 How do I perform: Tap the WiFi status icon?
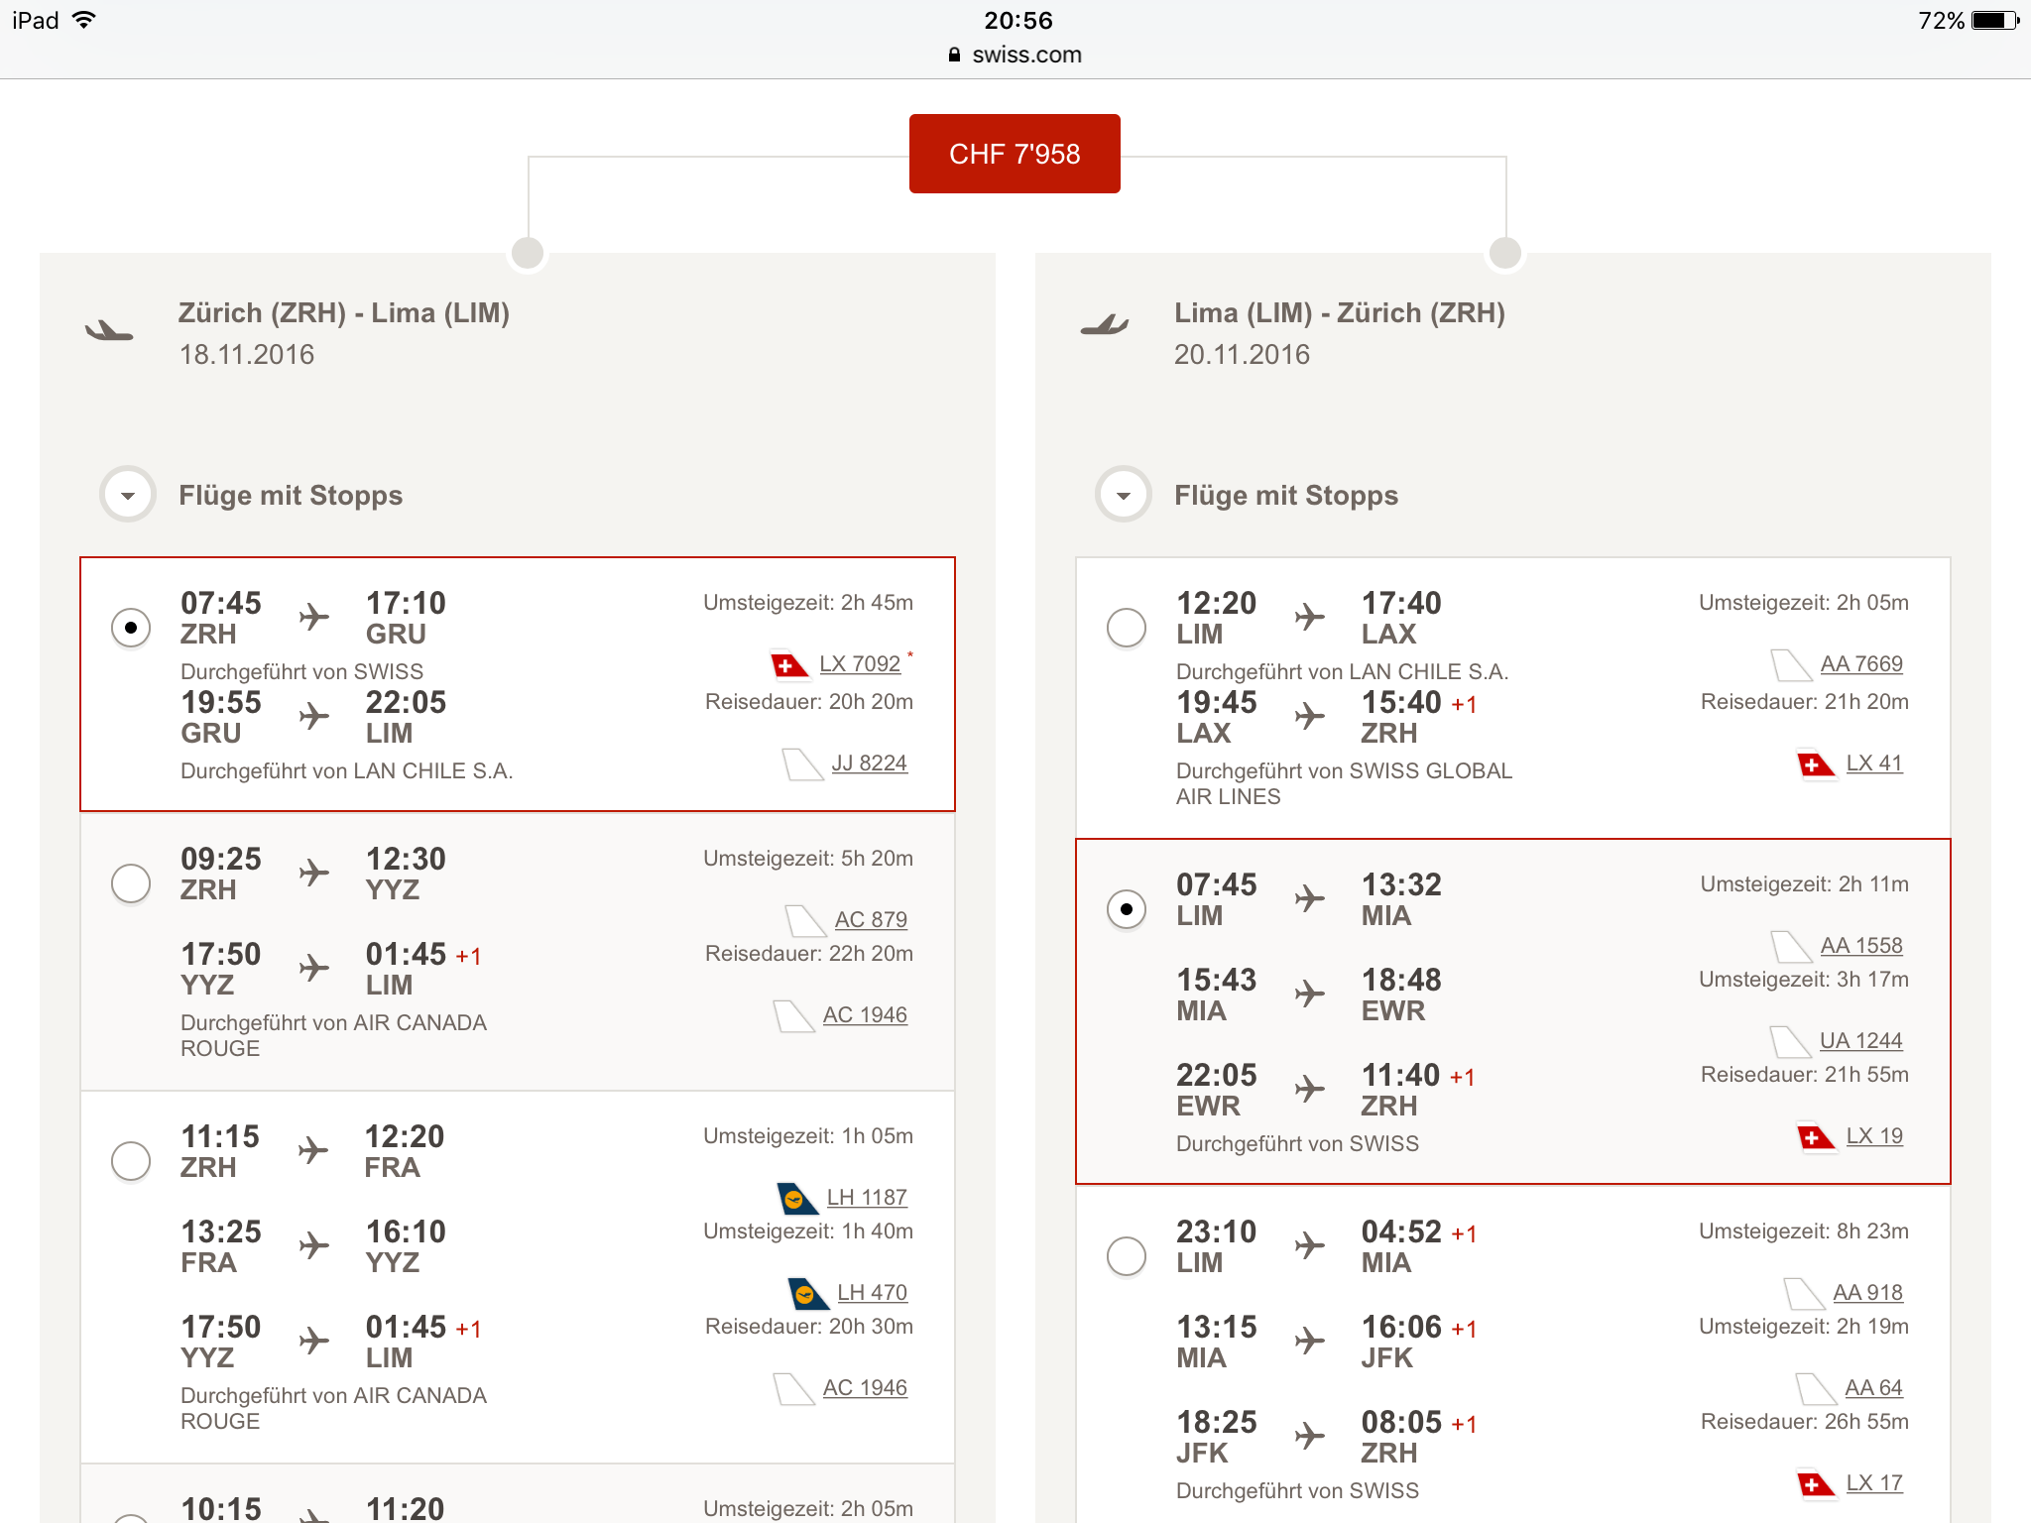[x=85, y=20]
